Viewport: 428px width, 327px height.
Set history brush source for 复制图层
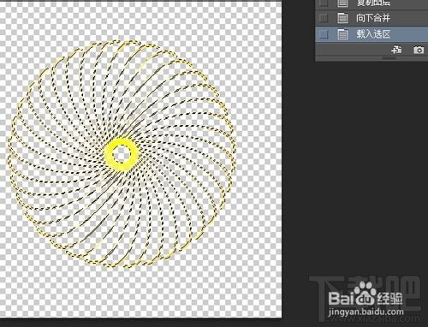point(324,3)
